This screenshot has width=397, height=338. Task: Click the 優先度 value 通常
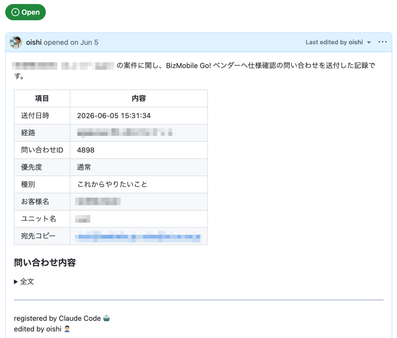pos(84,168)
